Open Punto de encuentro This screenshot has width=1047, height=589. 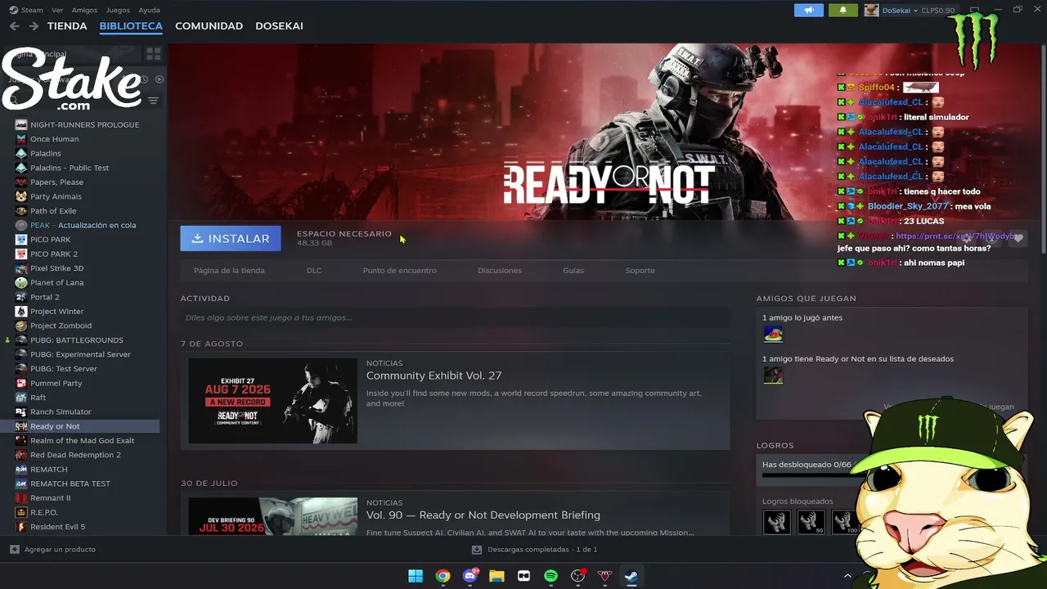[x=400, y=271]
